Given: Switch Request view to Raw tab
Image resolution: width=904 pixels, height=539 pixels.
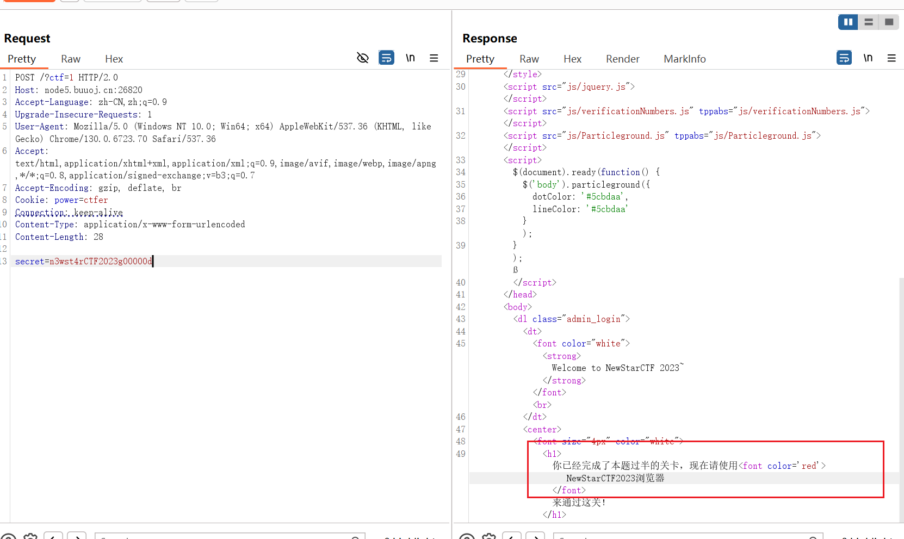Looking at the screenshot, I should 71,59.
